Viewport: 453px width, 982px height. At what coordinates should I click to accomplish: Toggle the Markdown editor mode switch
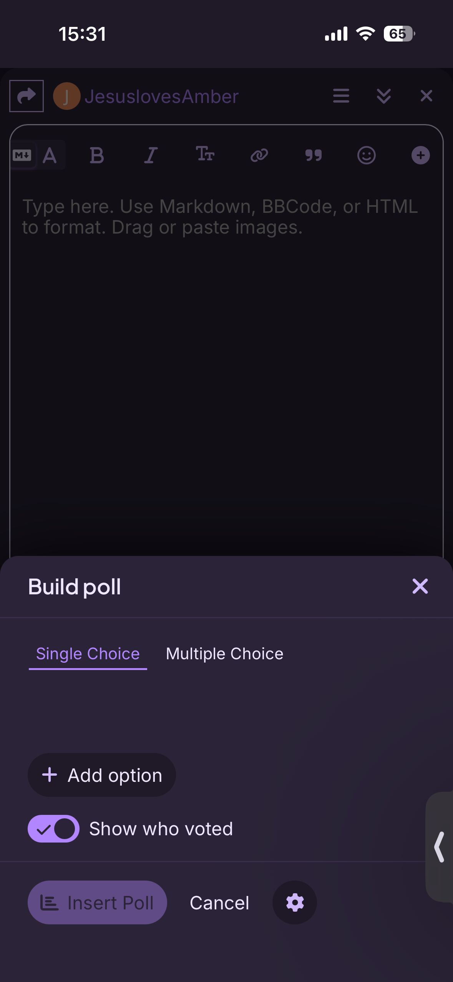click(x=37, y=156)
